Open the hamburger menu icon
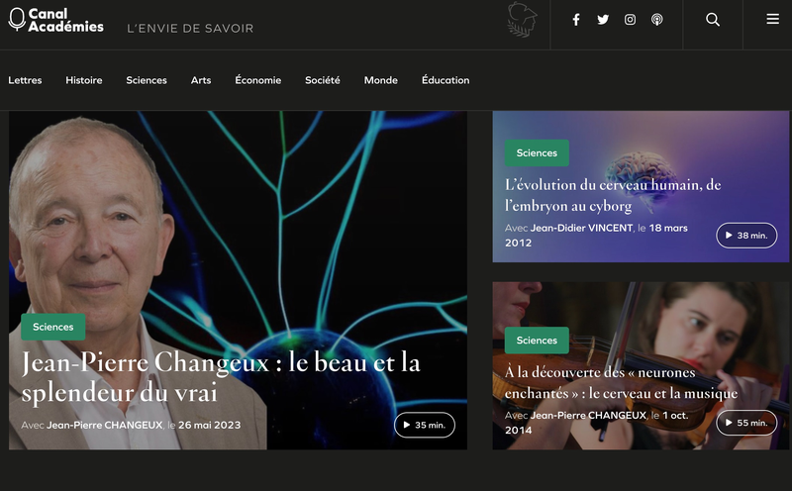 coord(772,19)
